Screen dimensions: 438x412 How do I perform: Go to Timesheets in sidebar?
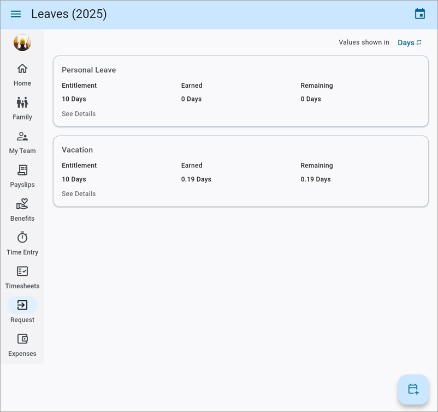point(22,271)
